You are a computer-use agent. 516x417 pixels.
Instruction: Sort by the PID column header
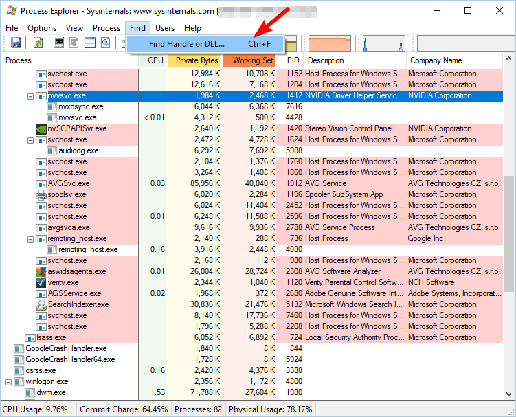pos(289,60)
